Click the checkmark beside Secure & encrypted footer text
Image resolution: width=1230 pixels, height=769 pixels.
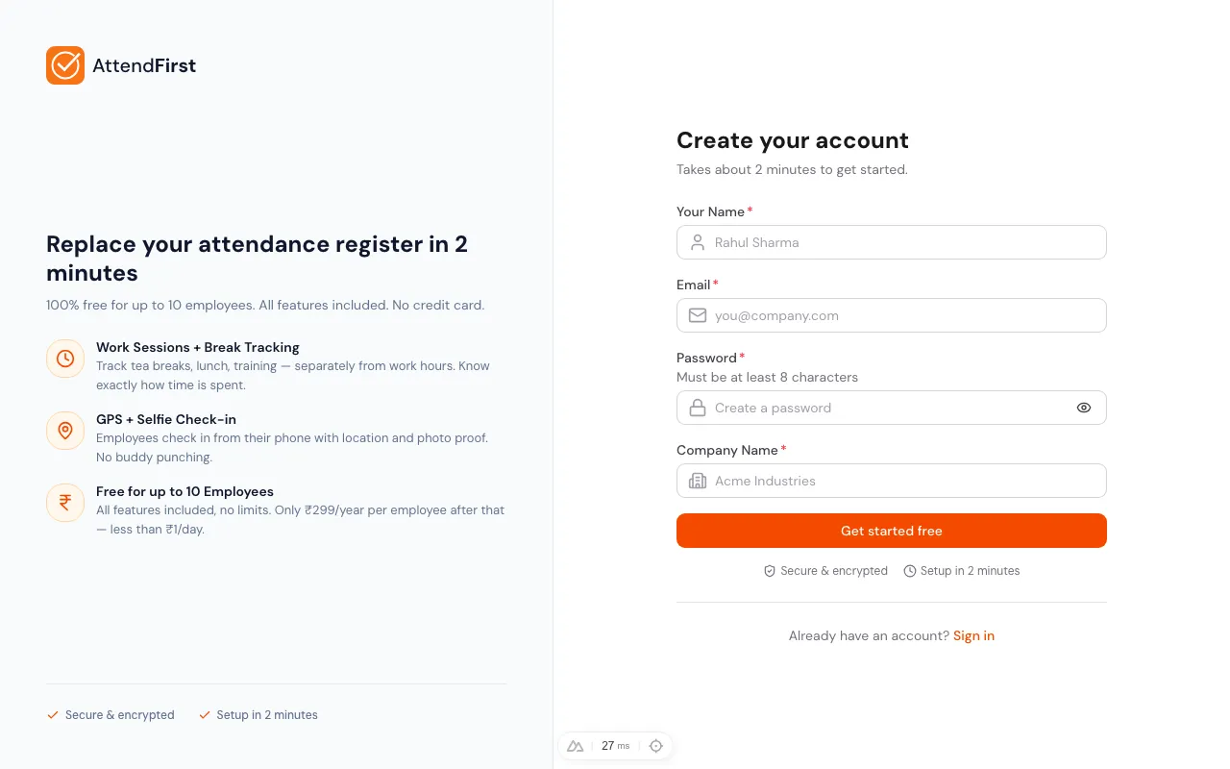pos(53,715)
